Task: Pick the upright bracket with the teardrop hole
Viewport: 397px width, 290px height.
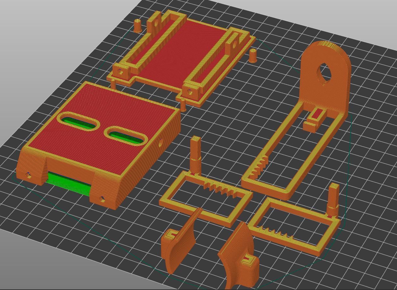Action: (x=326, y=77)
